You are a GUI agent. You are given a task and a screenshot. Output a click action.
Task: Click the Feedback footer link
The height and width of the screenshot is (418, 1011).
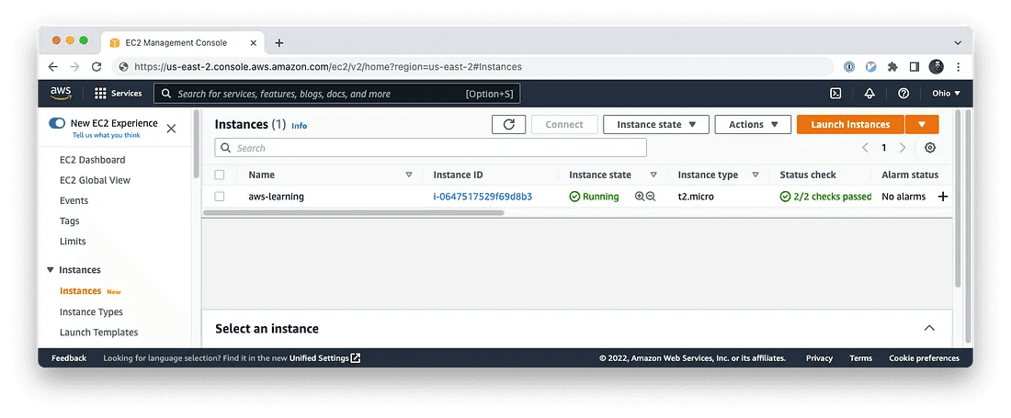pos(69,358)
